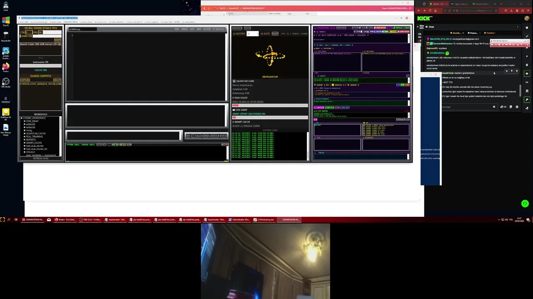
Task: Open the Kodi desktop shortcut
Action: (x=6, y=5)
